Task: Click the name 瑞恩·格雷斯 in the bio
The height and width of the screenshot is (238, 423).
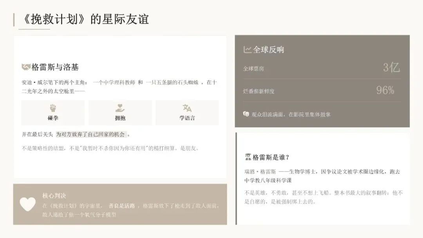Action: click(x=260, y=172)
